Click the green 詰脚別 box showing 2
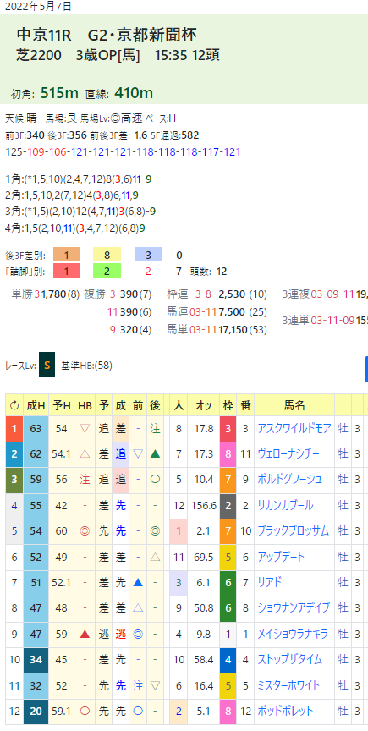The image size is (368, 731). pyautogui.click(x=107, y=271)
